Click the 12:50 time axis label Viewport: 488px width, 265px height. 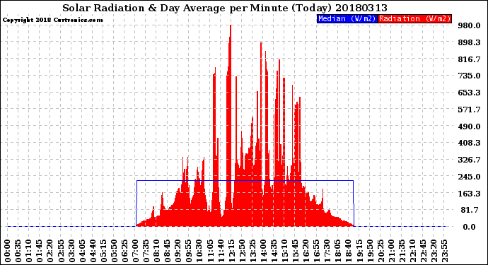242,251
